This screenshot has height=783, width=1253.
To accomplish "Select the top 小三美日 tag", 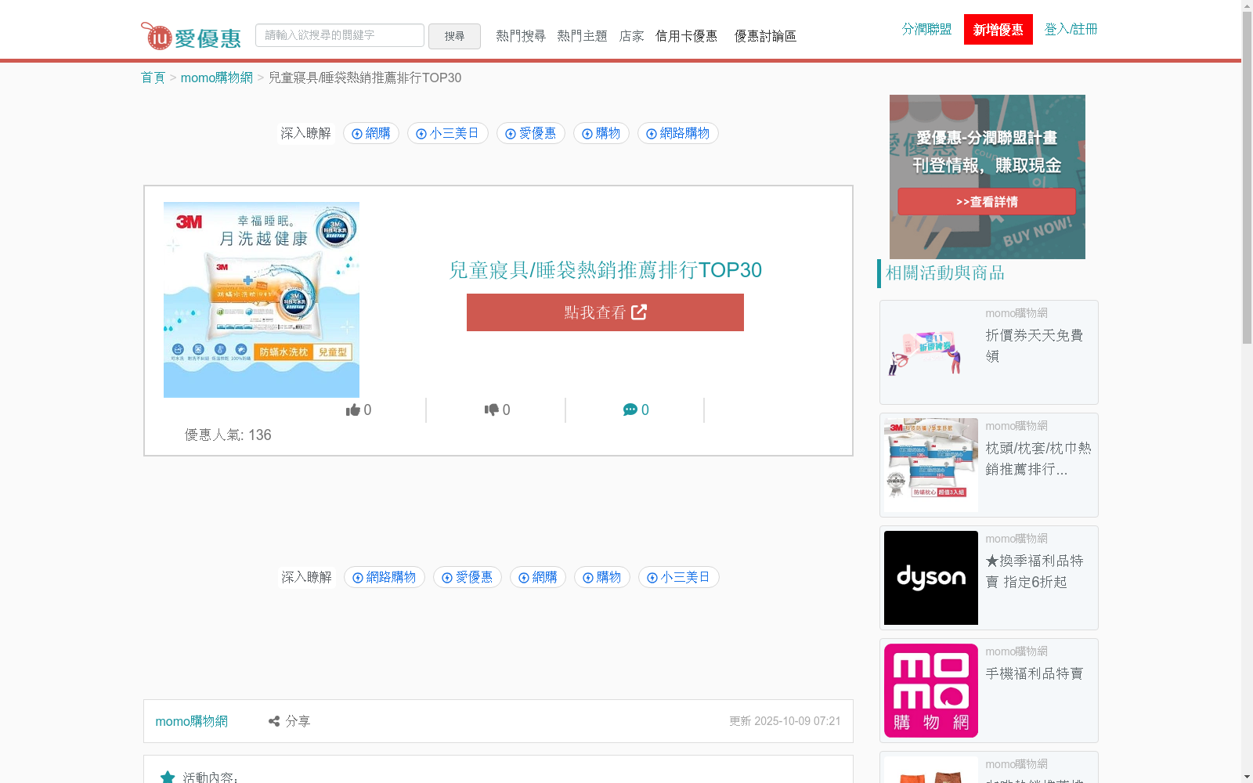I will point(448,133).
